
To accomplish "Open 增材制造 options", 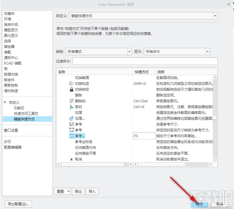I will click(11, 91).
